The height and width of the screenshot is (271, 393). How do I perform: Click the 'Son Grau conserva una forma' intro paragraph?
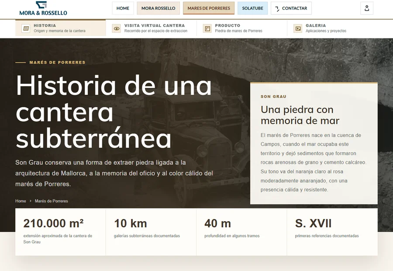pos(114,173)
